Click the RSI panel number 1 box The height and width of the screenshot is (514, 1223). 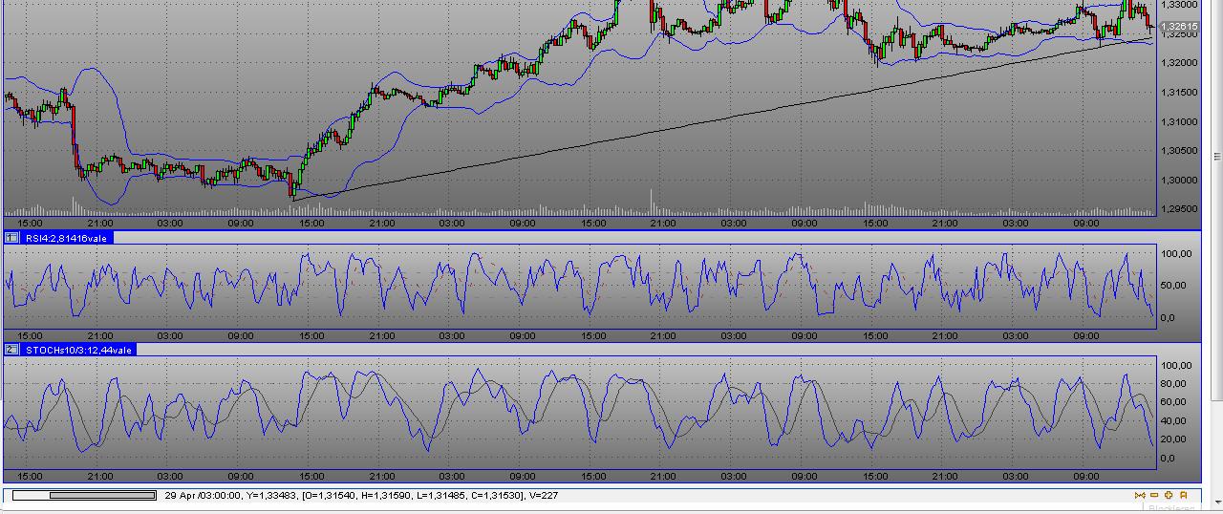[11, 237]
